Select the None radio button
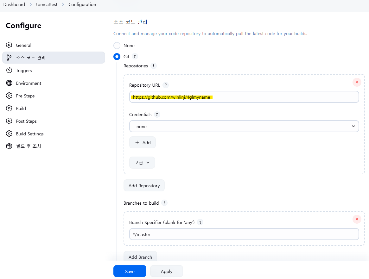The image size is (369, 279). [x=117, y=46]
